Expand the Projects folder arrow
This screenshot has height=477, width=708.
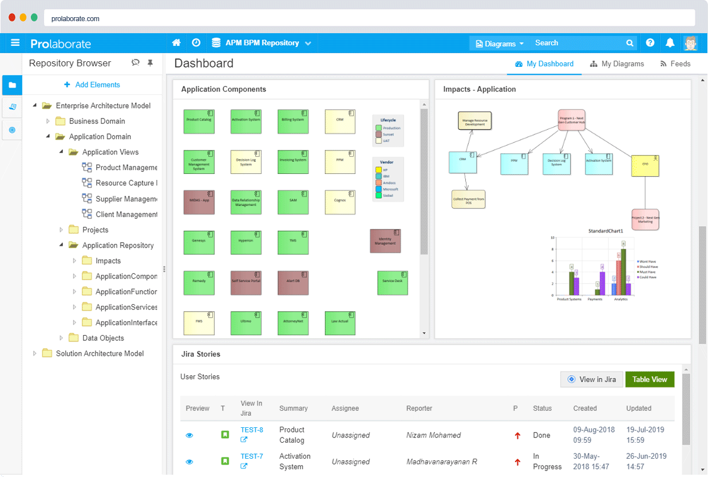tap(61, 230)
